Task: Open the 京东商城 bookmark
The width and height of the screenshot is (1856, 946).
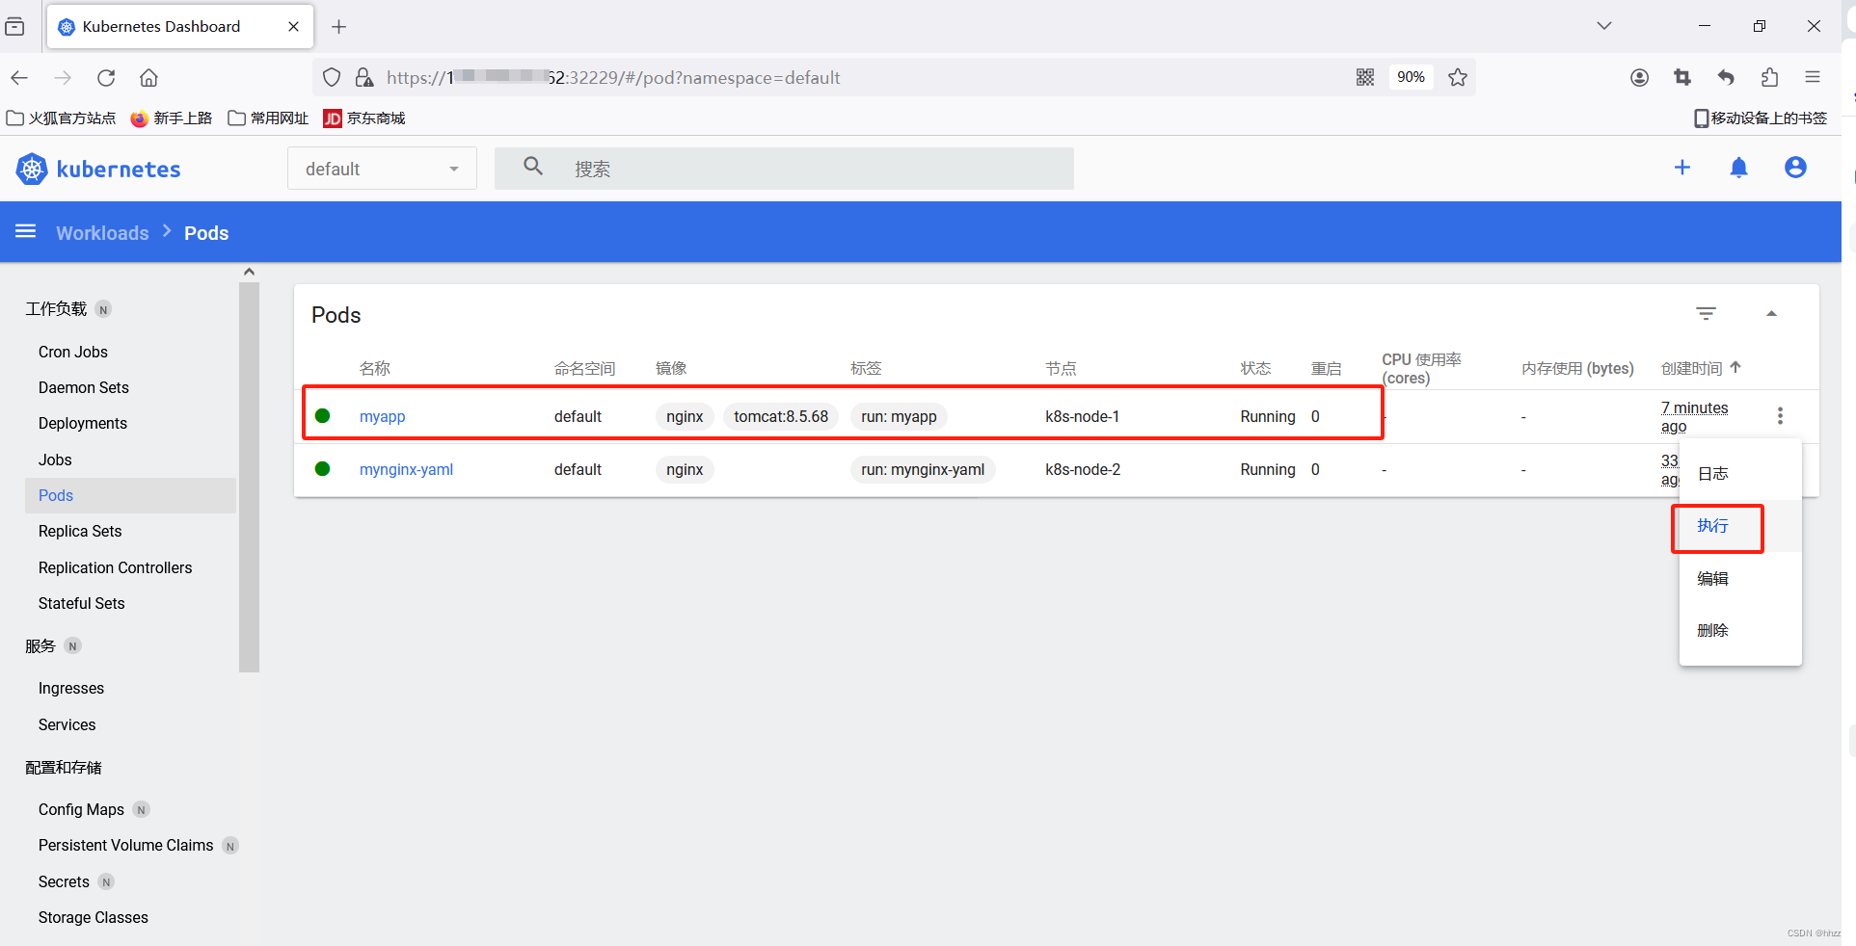Action: tap(364, 118)
